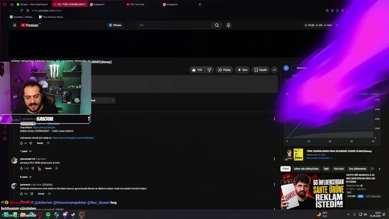Select the İlgili filter chip
Image resolution: width=389 pixels, height=219 pixels.
[x=326, y=169]
